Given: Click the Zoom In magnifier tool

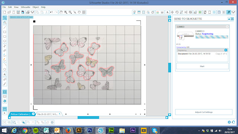Looking at the screenshot, I should tap(66, 12).
